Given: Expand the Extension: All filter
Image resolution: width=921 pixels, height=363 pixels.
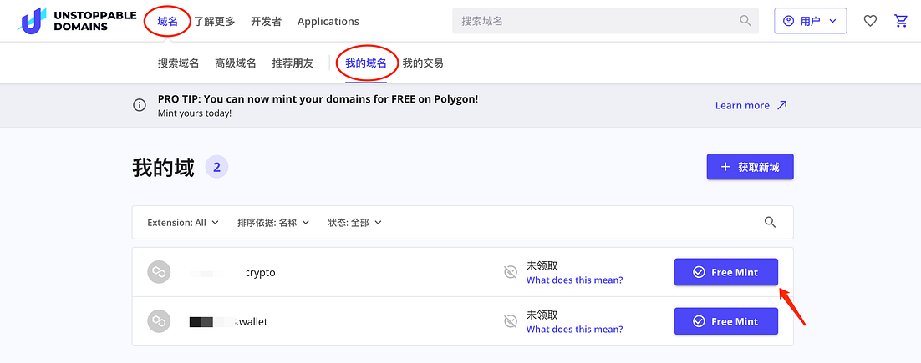Looking at the screenshot, I should tap(183, 223).
